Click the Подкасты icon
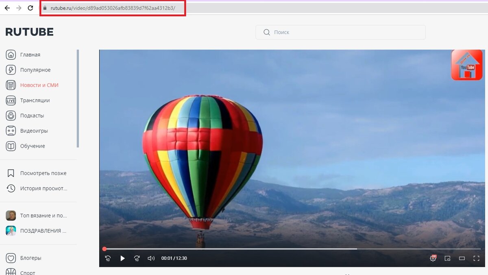The image size is (488, 275). pyautogui.click(x=11, y=116)
